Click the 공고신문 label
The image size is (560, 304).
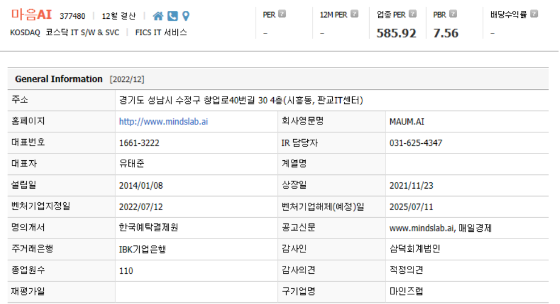click(x=299, y=227)
